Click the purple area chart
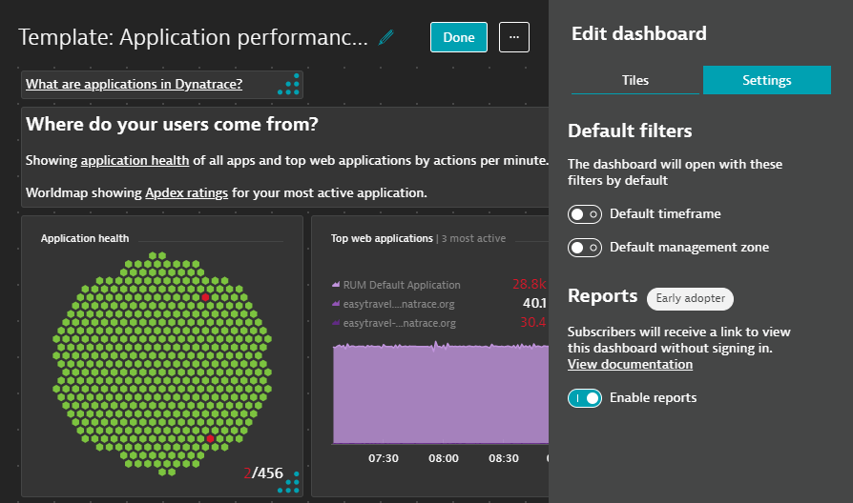The width and height of the screenshot is (853, 503). click(x=441, y=393)
